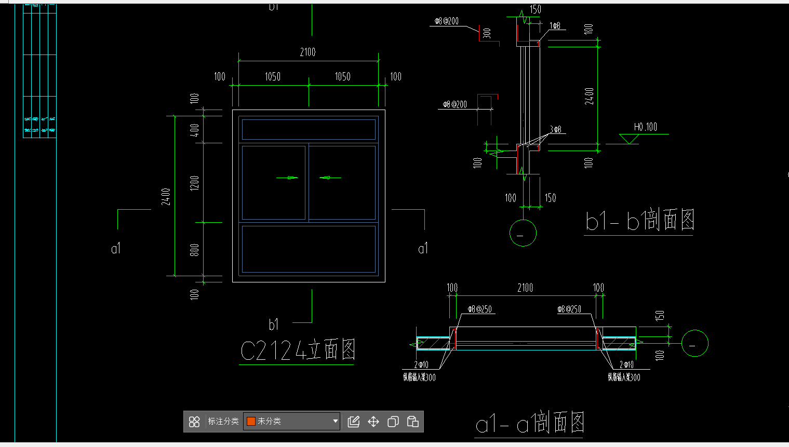Click the 标注分类 label in toolbar

[223, 421]
